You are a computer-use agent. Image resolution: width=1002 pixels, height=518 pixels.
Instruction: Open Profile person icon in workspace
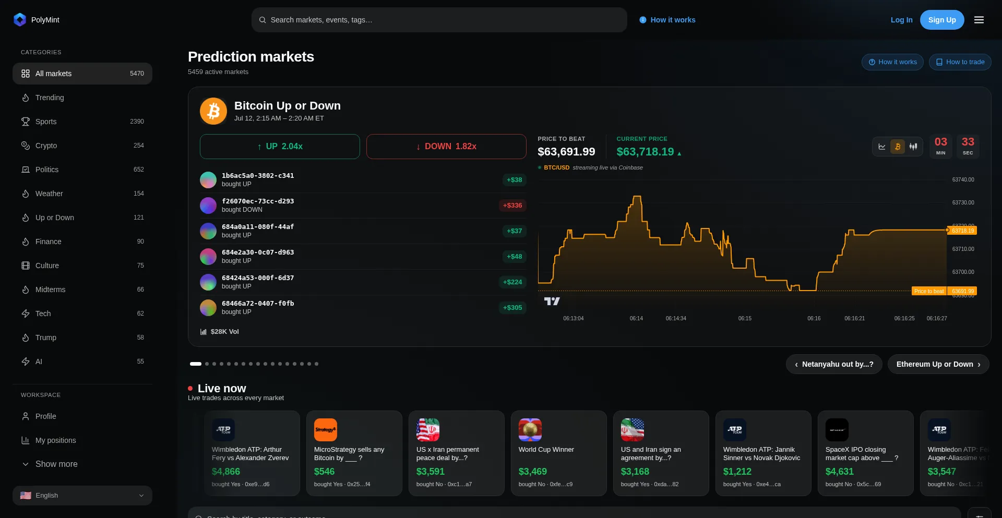[26, 416]
